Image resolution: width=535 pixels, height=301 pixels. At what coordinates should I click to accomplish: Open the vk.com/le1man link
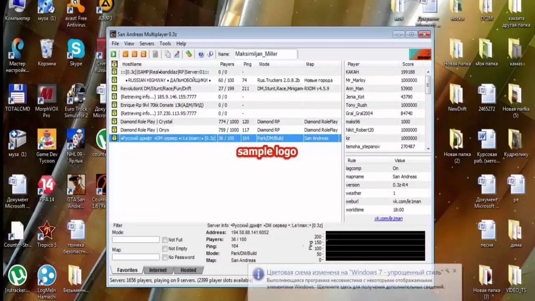tap(388, 219)
